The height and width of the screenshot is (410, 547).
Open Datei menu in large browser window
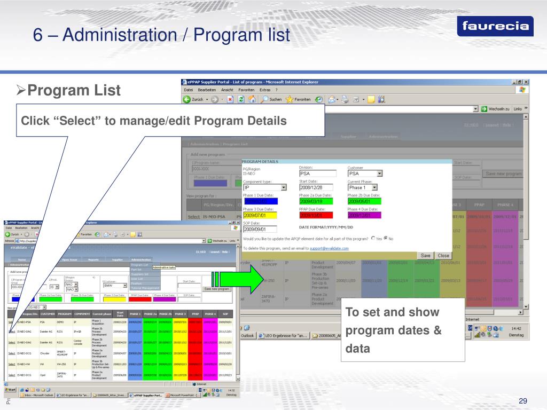(189, 90)
